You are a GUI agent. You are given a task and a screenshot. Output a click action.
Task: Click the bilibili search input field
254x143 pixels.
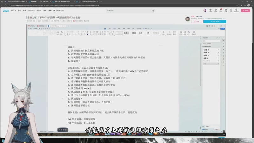pos(129,11)
